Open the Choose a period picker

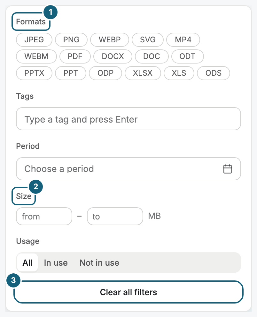128,169
